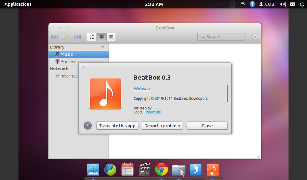
Task: Skip to previous track in BeatBox
Action: pos(54,37)
